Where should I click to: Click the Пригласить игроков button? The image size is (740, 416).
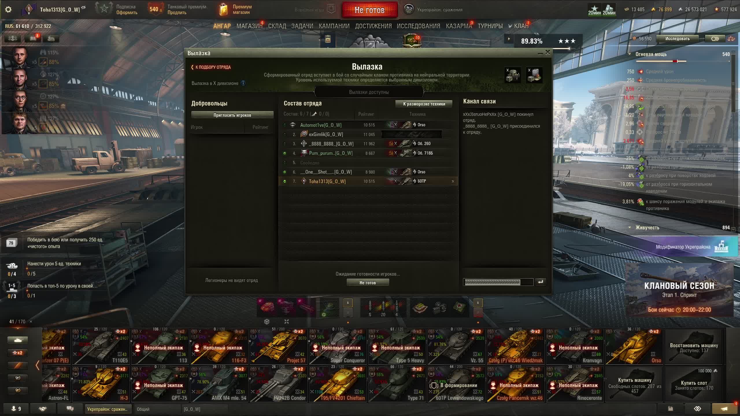coord(232,115)
